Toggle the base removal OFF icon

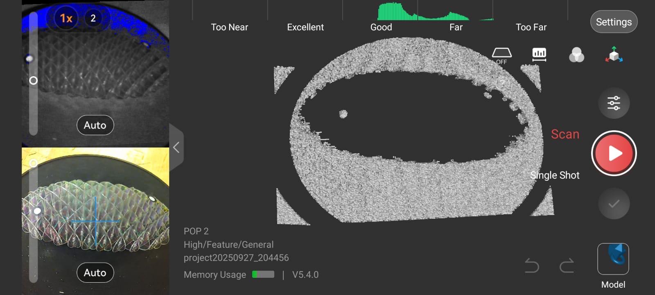[x=501, y=55]
